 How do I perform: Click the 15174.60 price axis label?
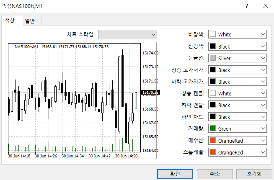tap(150, 53)
